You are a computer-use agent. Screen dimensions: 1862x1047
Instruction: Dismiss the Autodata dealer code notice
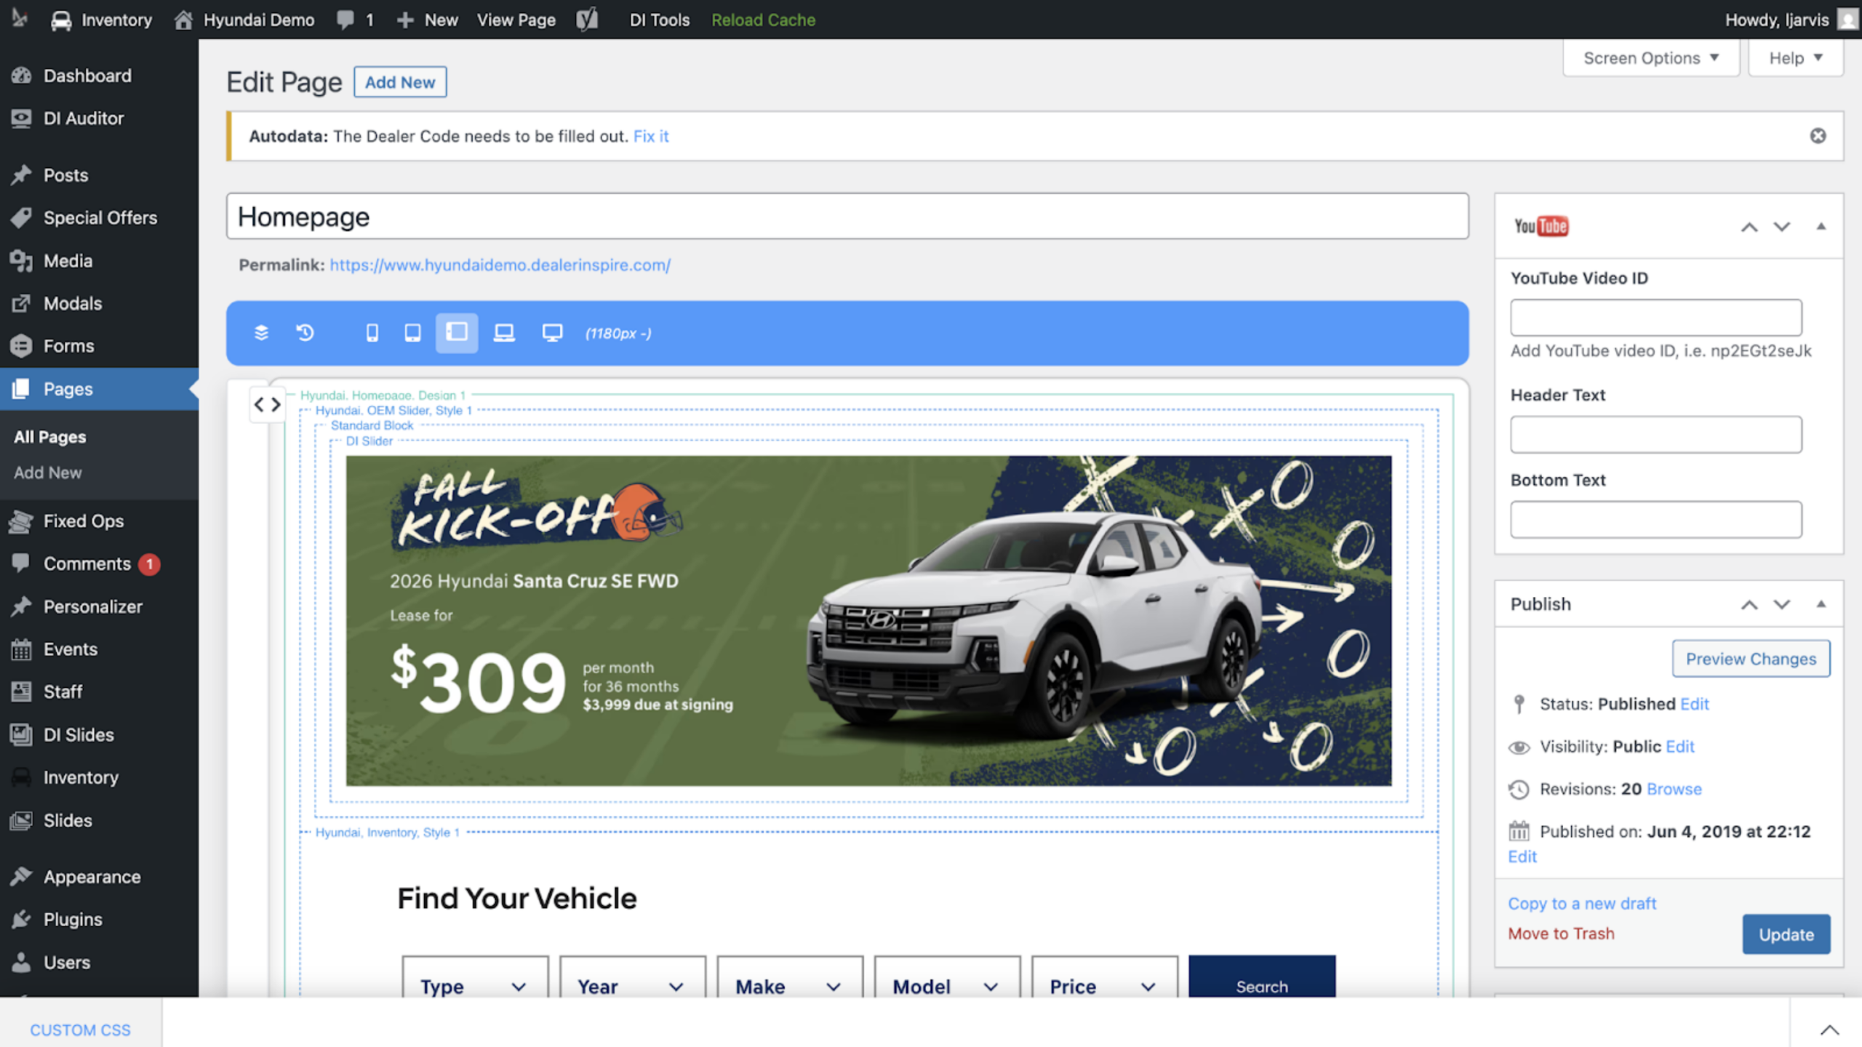click(x=1818, y=136)
